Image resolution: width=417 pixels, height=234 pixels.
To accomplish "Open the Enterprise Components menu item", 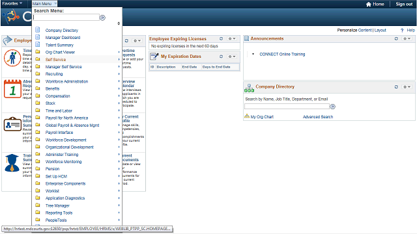I will point(65,183).
